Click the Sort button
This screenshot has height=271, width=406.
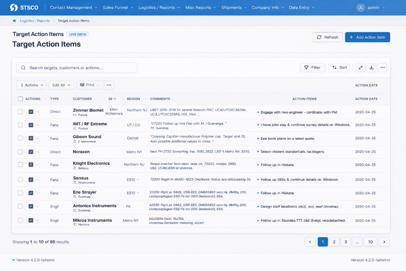pyautogui.click(x=339, y=67)
